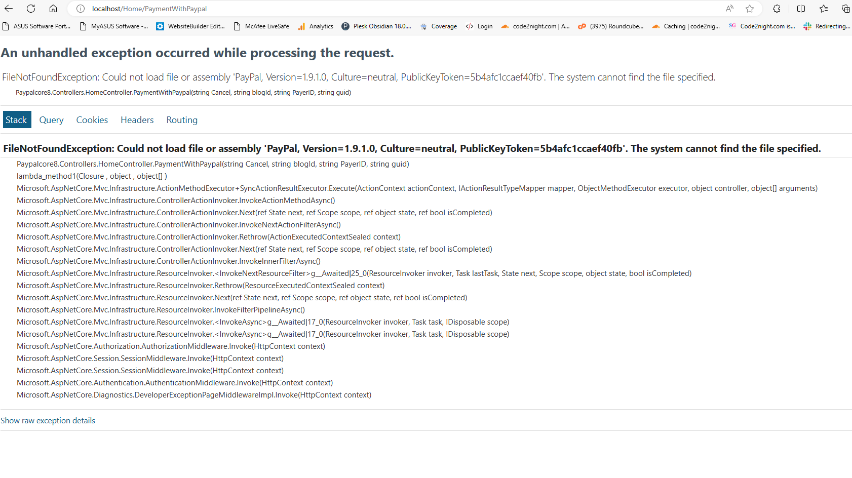Toggle the split screen icon
Viewport: 852px width, 478px height.
[801, 9]
